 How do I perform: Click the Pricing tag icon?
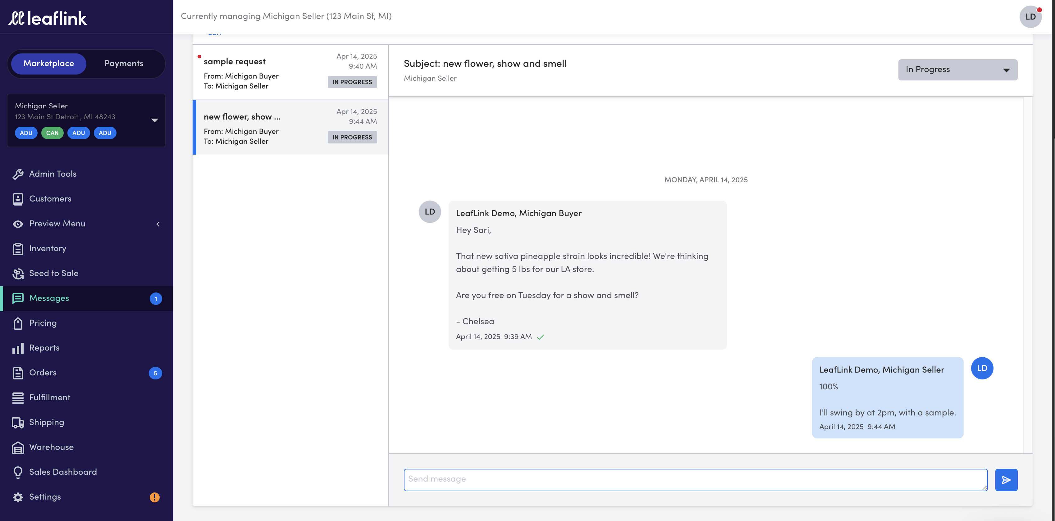point(18,323)
